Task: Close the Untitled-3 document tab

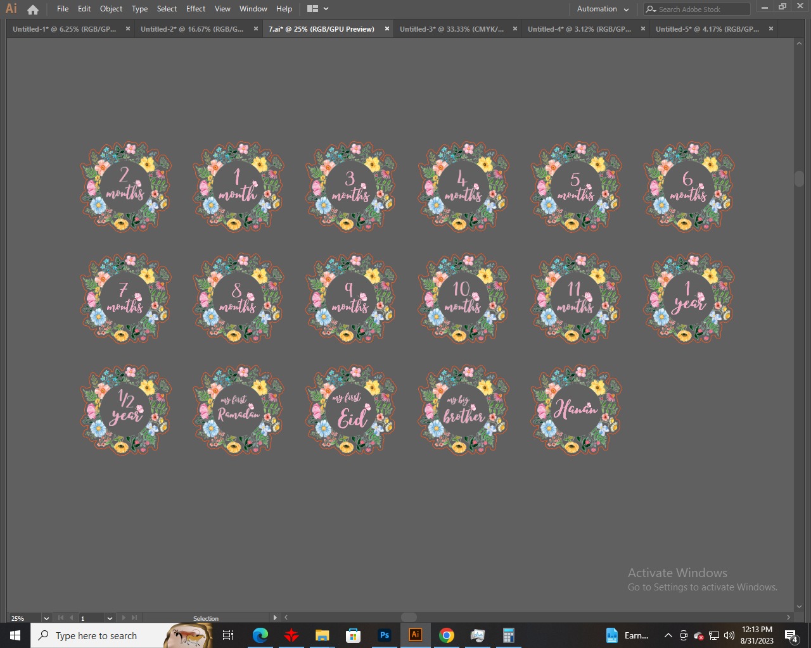Action: tap(514, 28)
